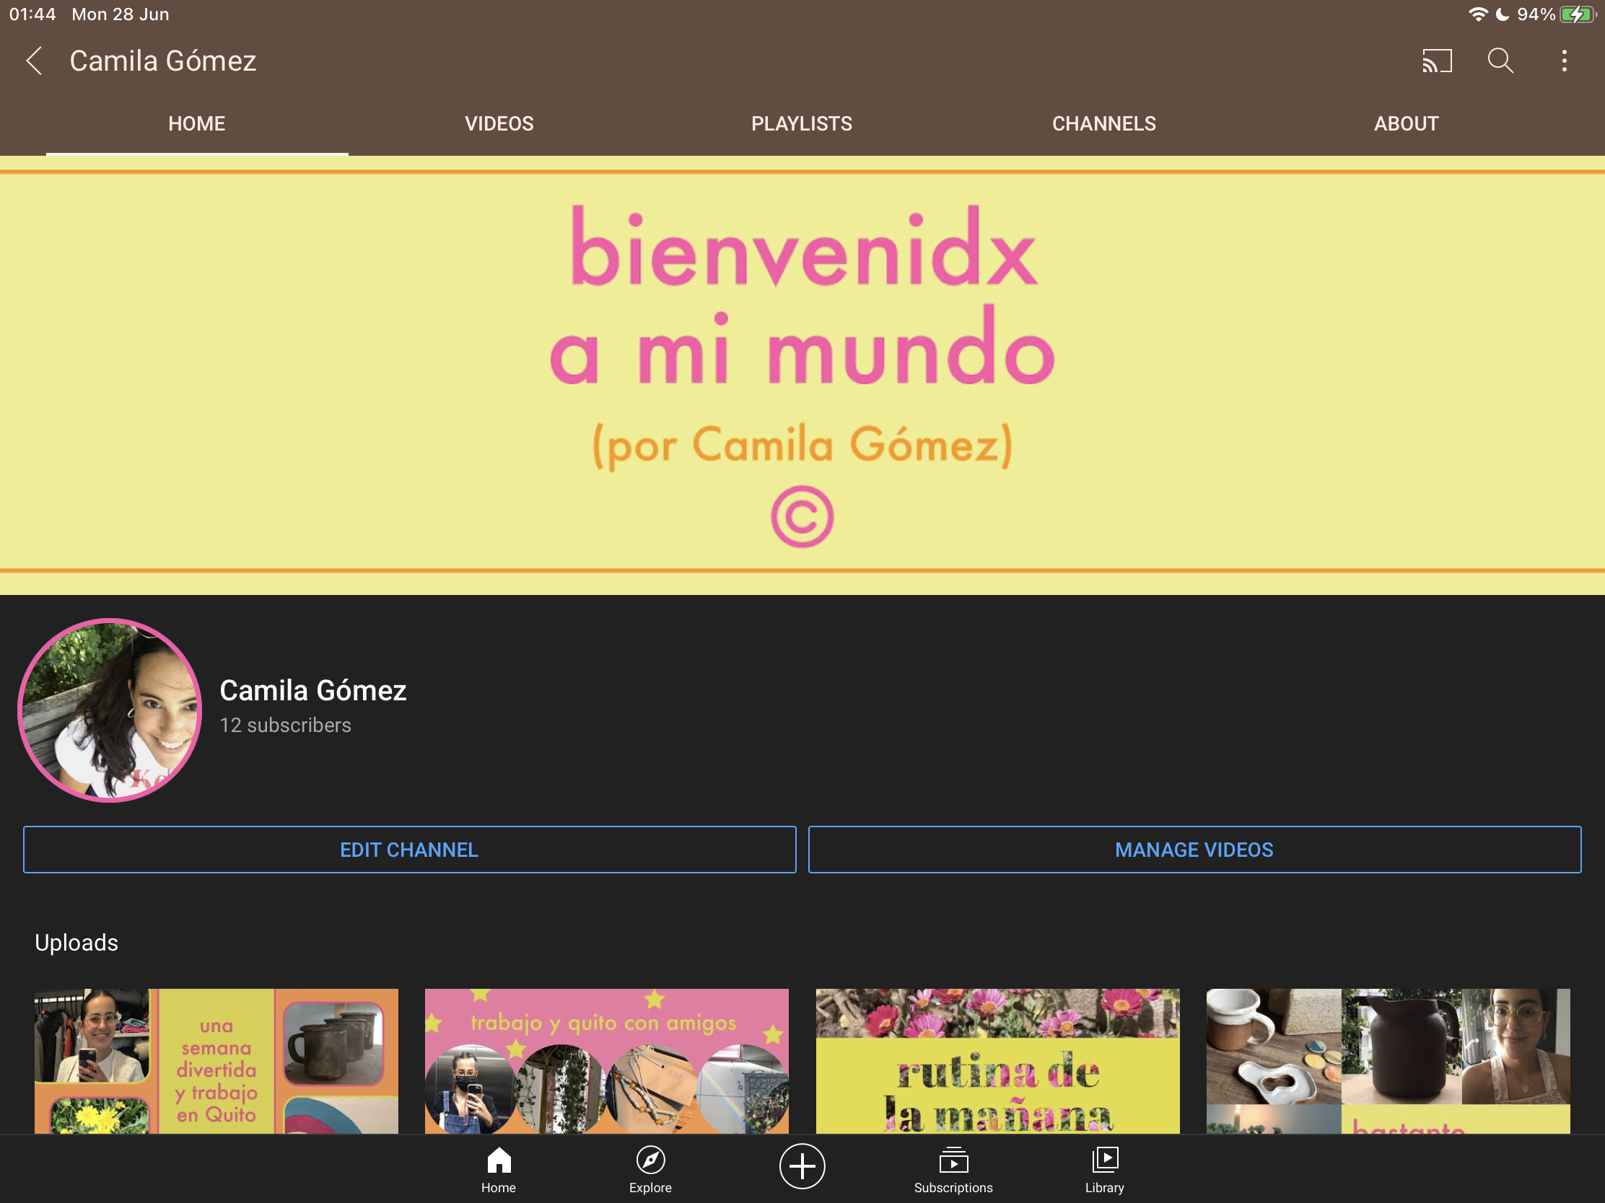This screenshot has width=1605, height=1203.
Task: Tap the '12 subscribers' count
Action: click(285, 725)
